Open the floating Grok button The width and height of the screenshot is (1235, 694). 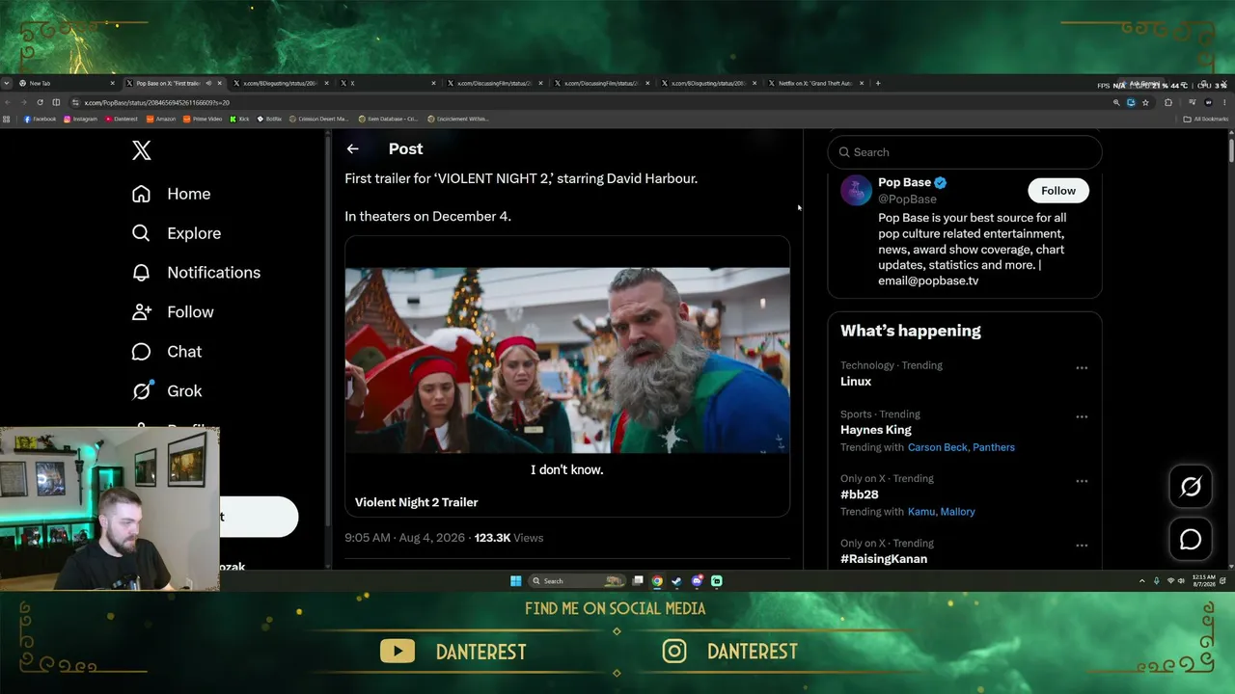tap(1191, 487)
